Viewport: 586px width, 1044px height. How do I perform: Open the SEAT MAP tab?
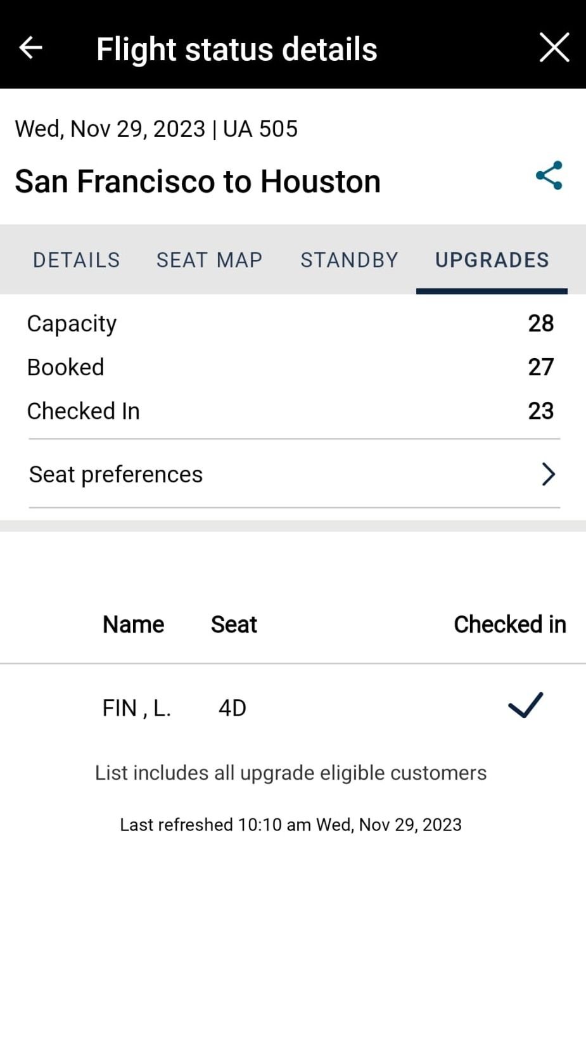tap(209, 260)
